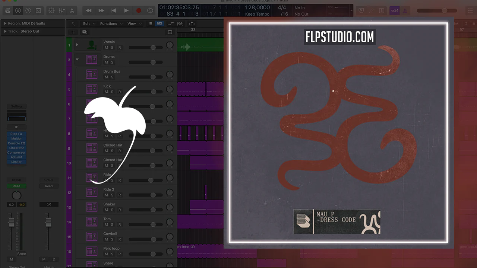
Task: Start playback with the Play button
Action: (x=126, y=11)
